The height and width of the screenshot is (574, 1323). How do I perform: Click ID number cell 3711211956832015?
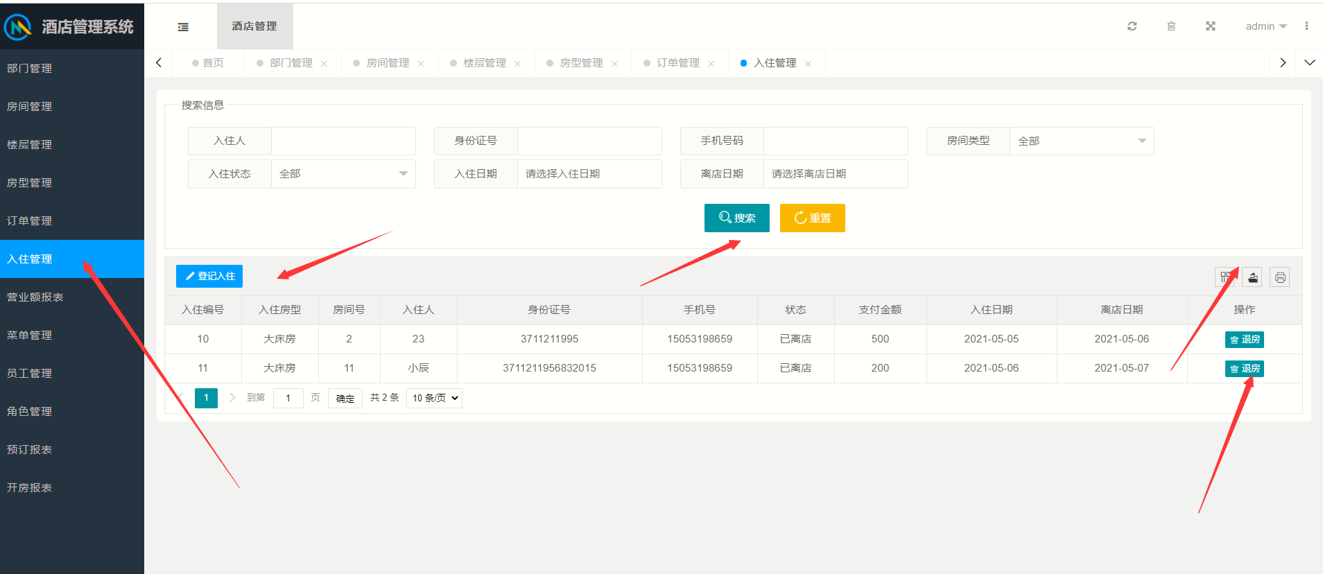pos(550,368)
